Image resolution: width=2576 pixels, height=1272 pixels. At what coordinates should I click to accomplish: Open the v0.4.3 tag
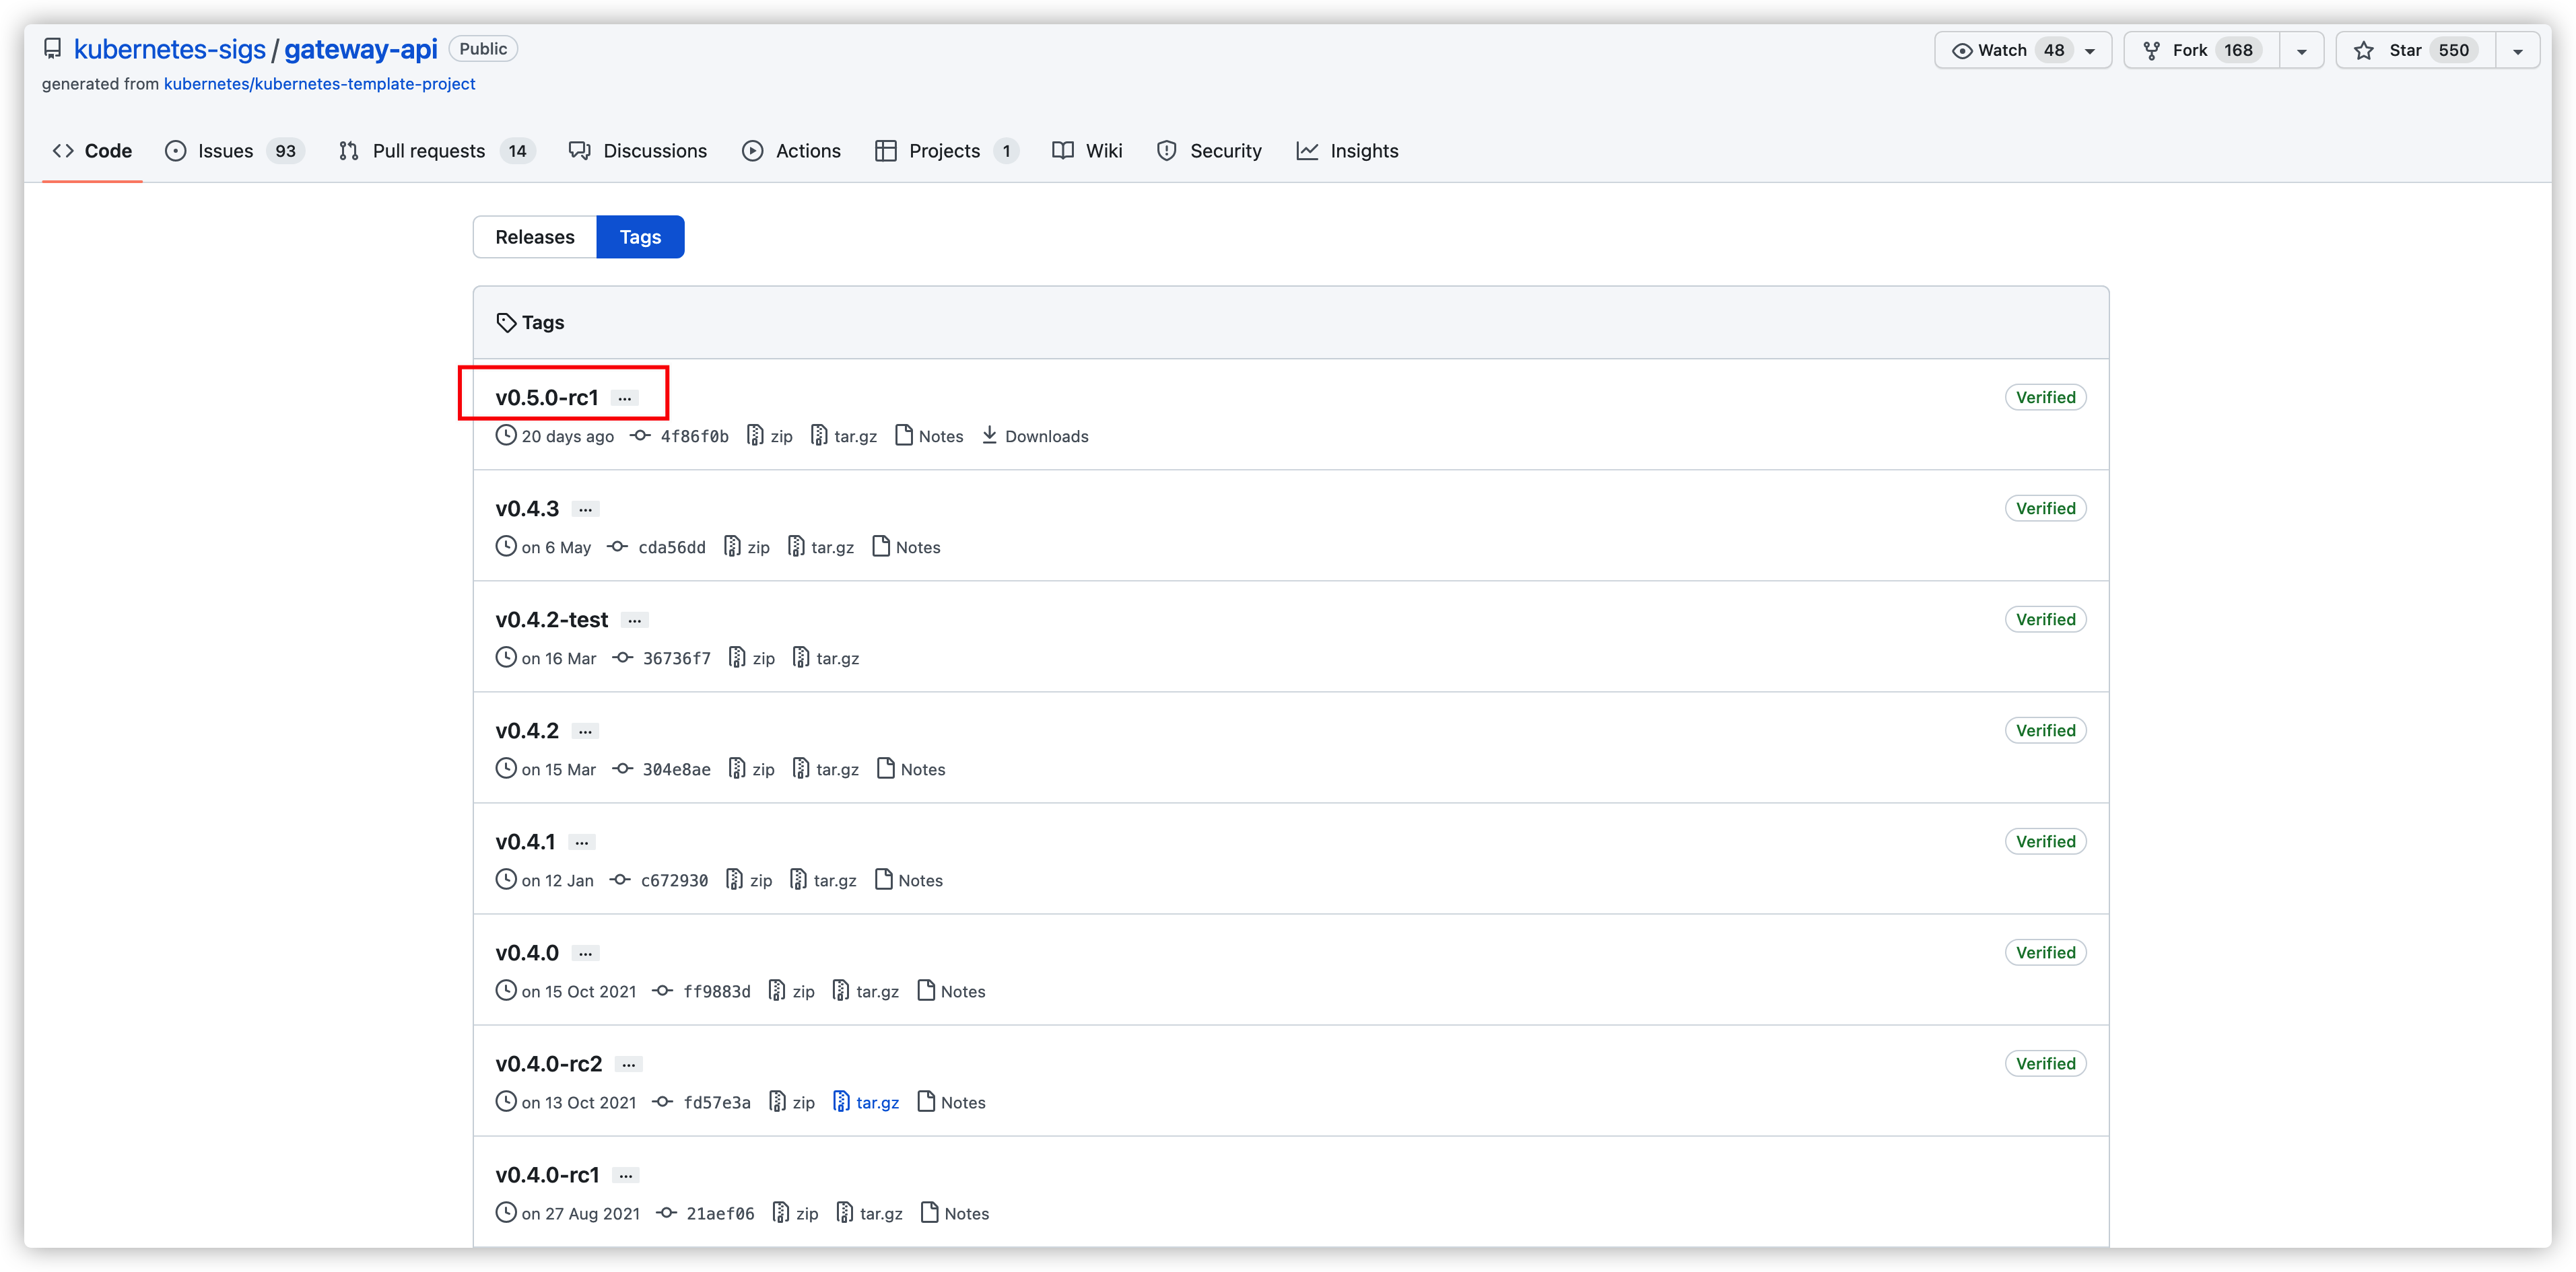[x=527, y=509]
